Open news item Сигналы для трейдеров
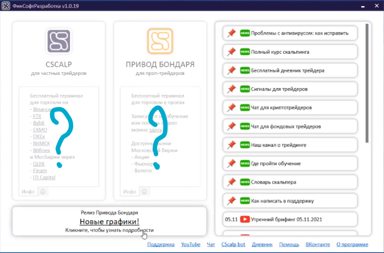 tap(290, 89)
